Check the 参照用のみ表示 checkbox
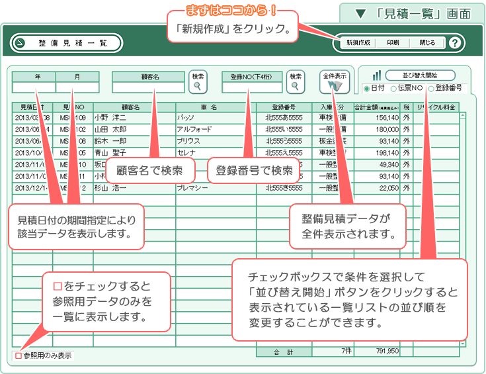 tap(19, 355)
